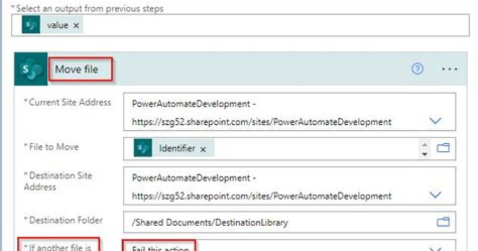Expand the Destination Site Address dropdown
Screen dimensions: 478x251
(435, 195)
